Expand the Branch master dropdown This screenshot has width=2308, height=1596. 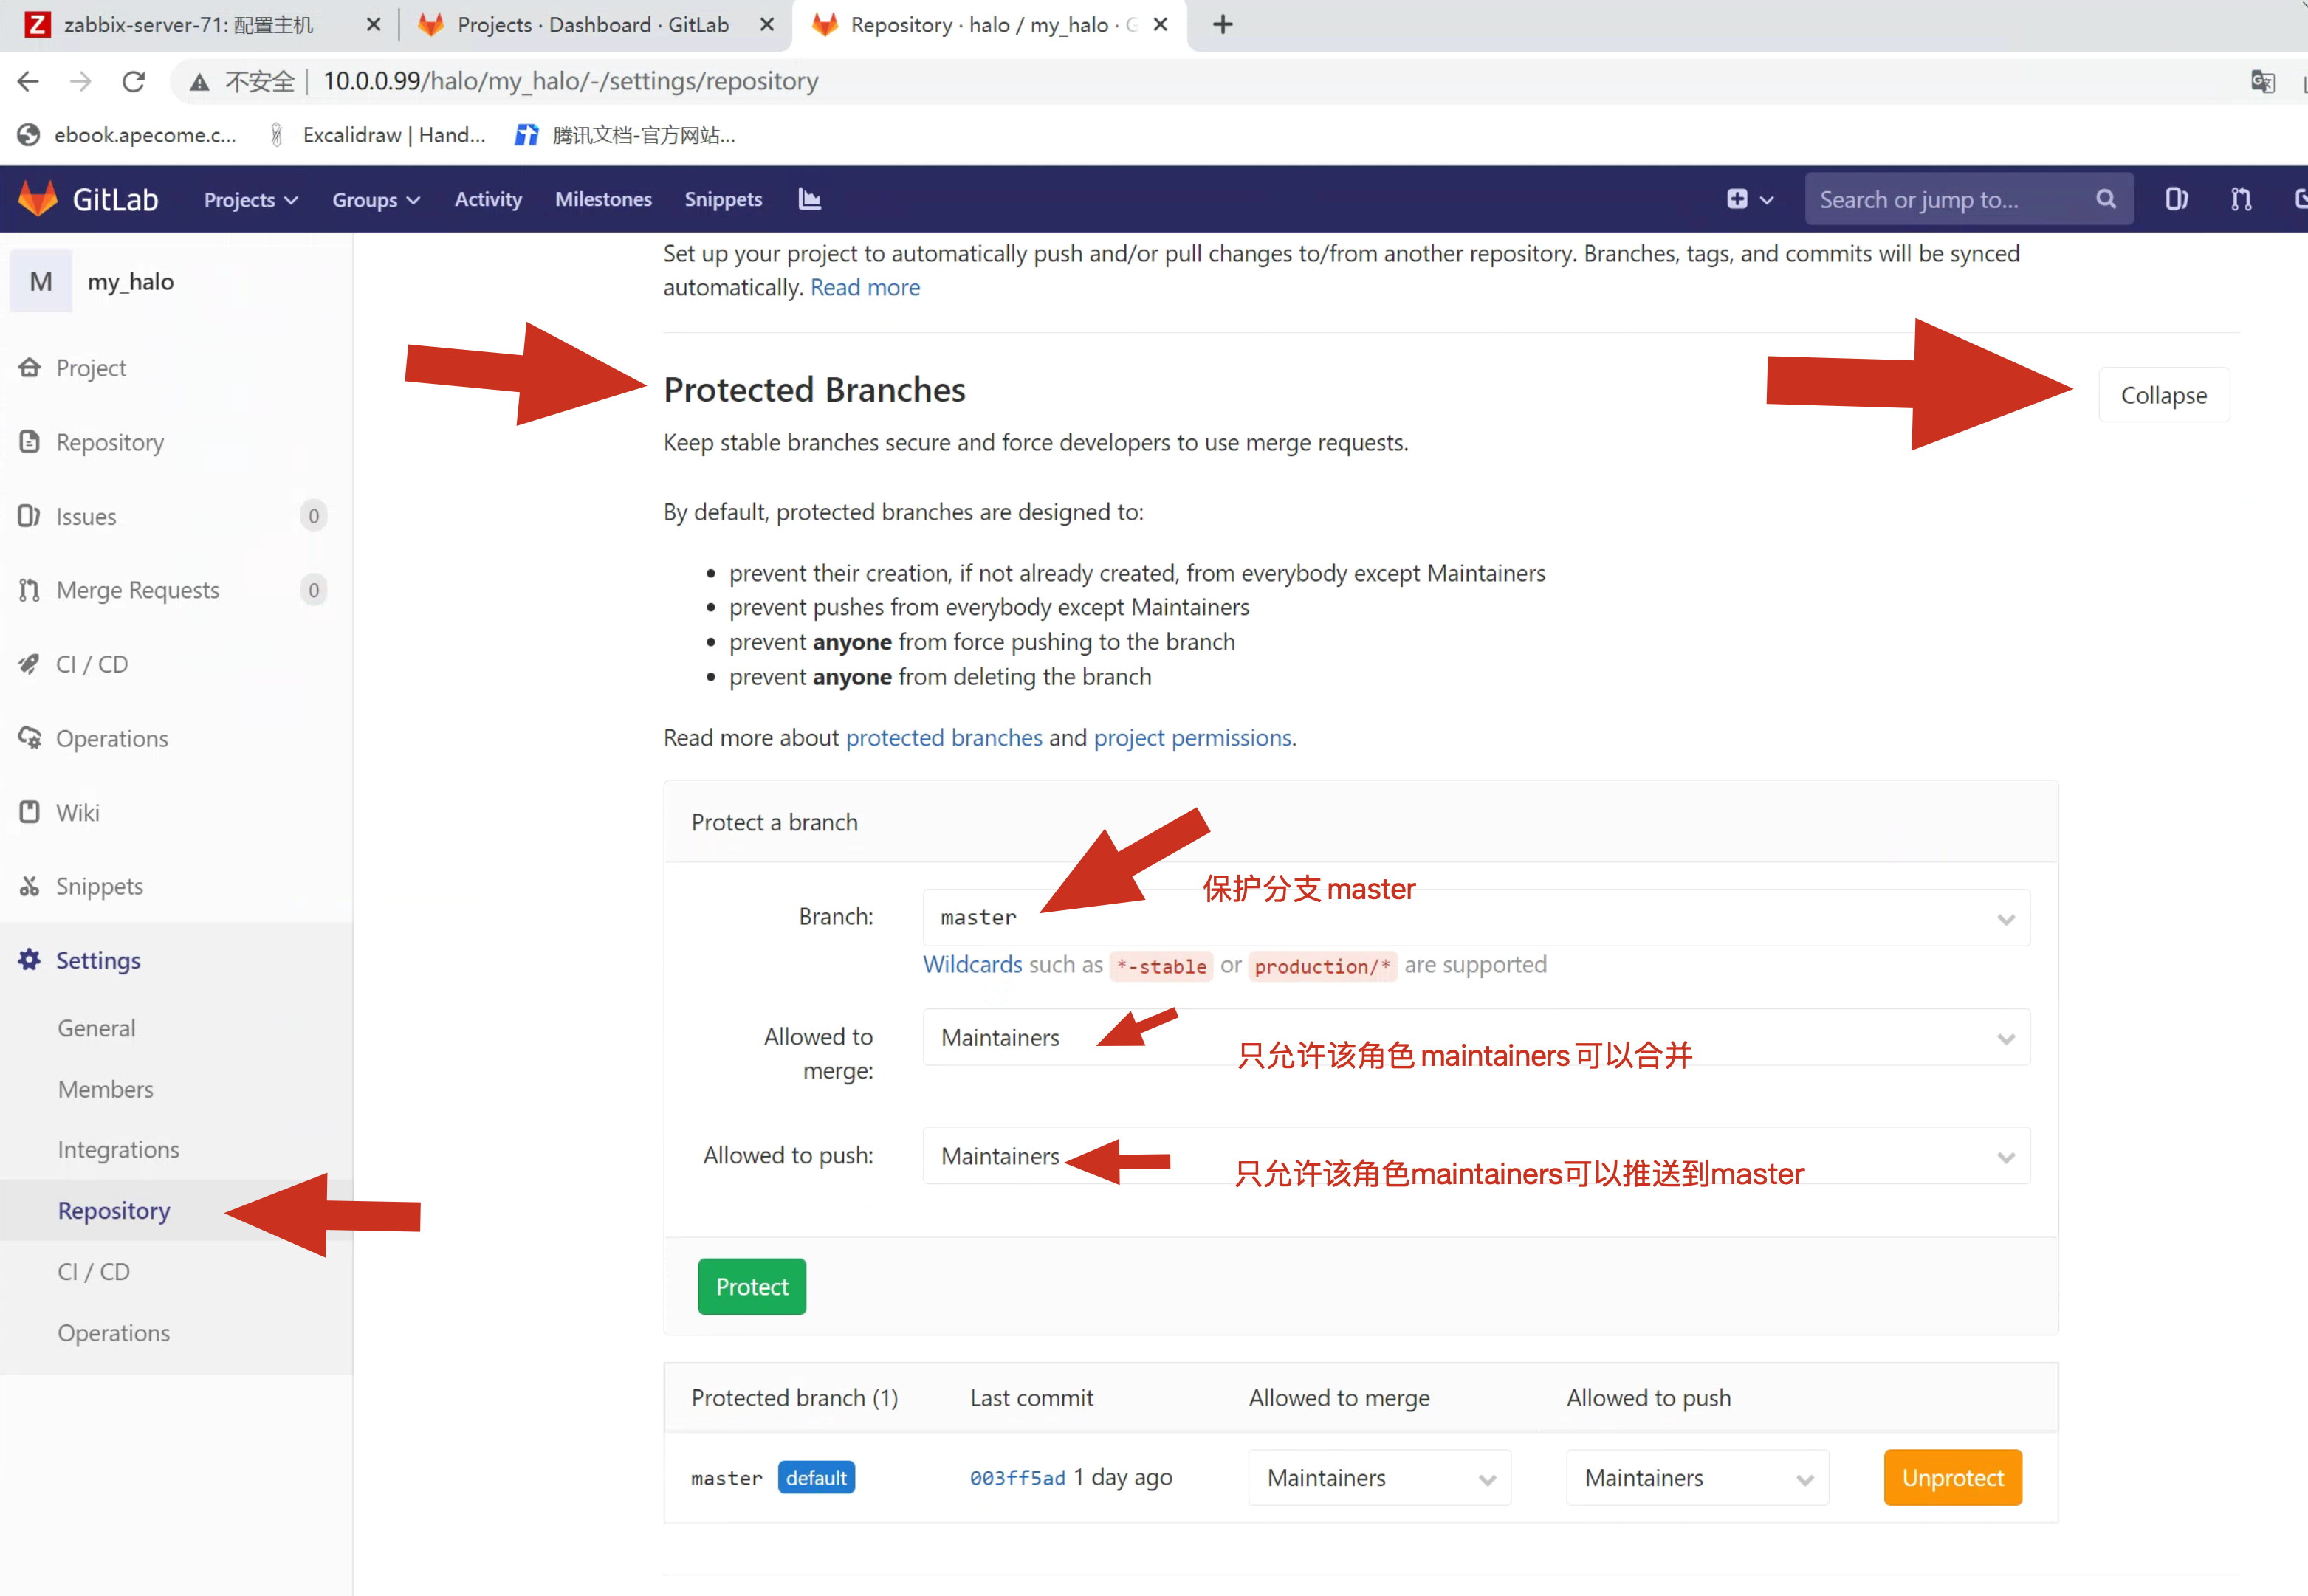(1476, 917)
